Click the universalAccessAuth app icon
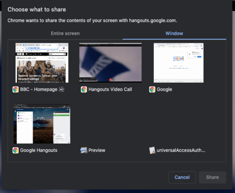The height and width of the screenshot is (193, 235). pos(152,150)
